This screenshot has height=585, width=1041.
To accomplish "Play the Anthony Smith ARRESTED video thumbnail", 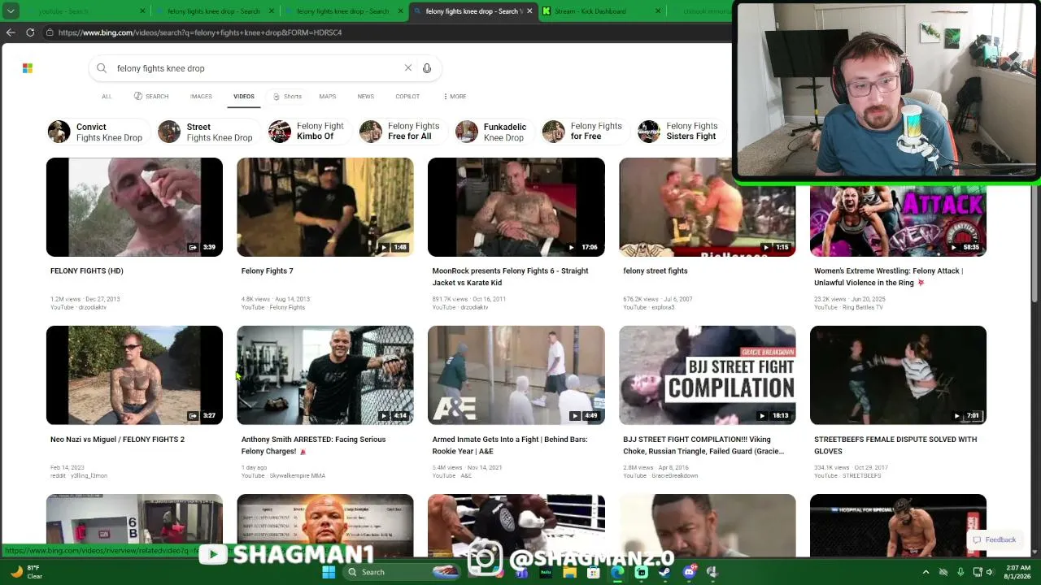I will pos(325,375).
